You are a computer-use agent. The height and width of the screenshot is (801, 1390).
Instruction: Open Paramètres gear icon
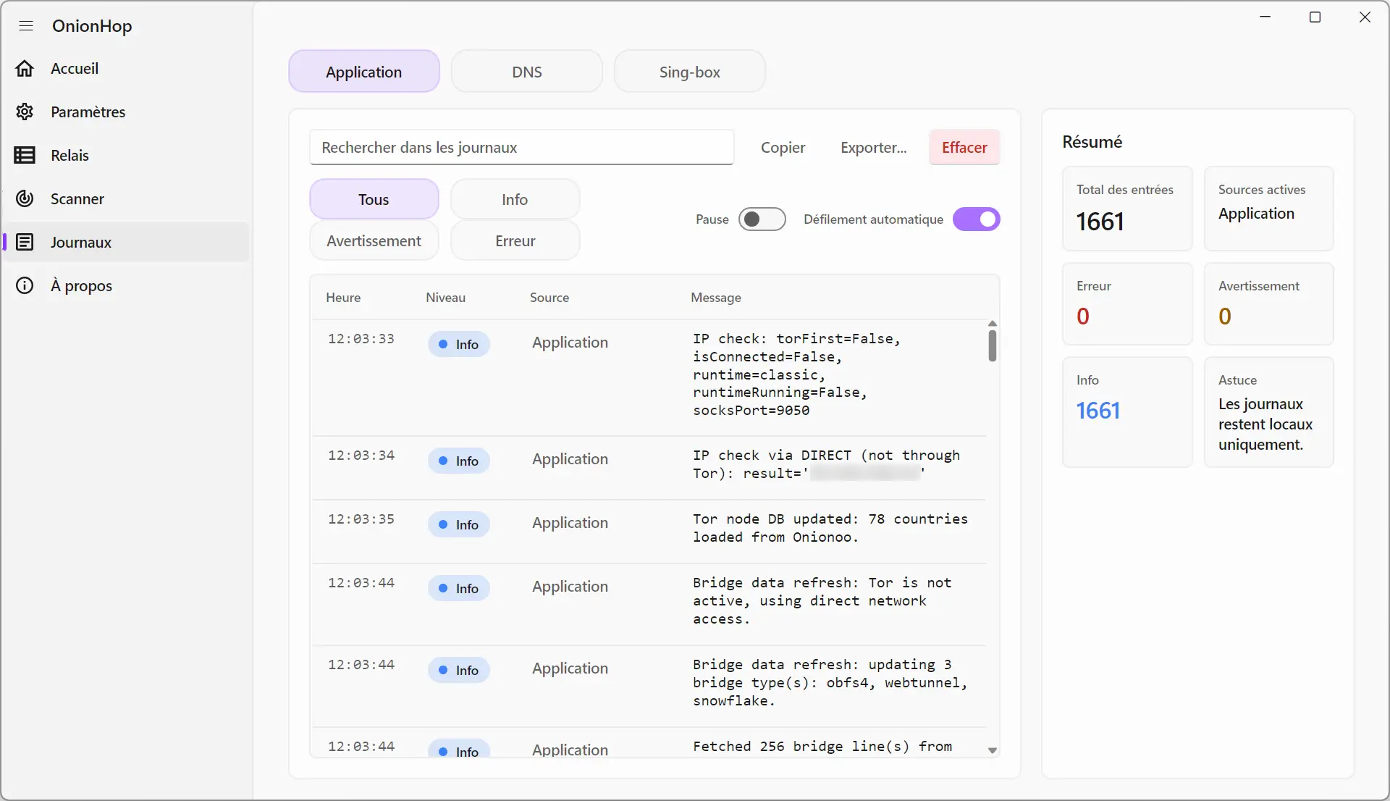25,112
